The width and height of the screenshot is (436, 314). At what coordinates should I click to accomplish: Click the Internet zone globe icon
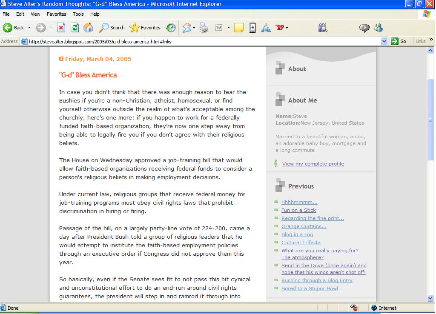click(374, 308)
